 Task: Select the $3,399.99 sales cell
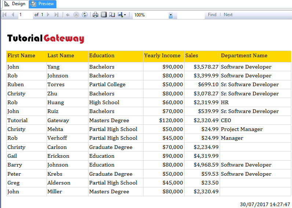(x=202, y=76)
